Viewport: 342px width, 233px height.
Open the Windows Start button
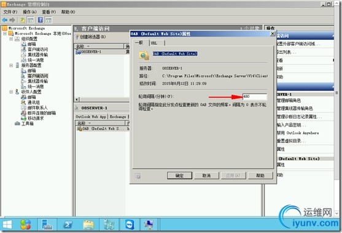pyautogui.click(x=7, y=224)
